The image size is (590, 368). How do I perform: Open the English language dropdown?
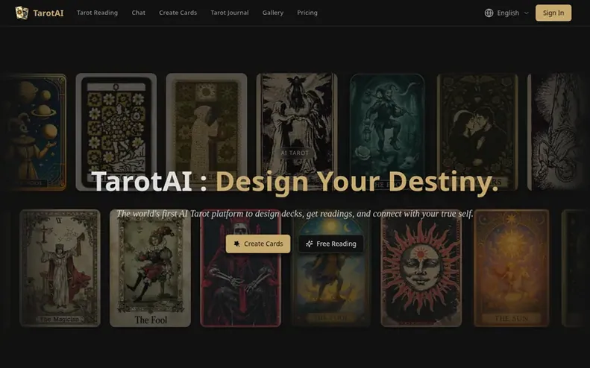[x=507, y=13]
